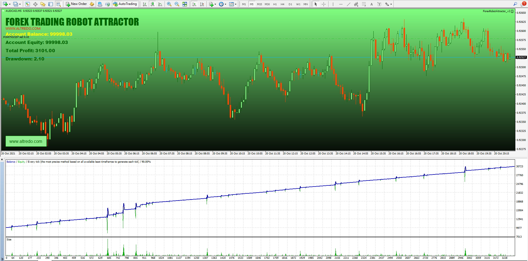528x261 pixels.
Task: Select the Crosshair tool
Action: [324, 4]
